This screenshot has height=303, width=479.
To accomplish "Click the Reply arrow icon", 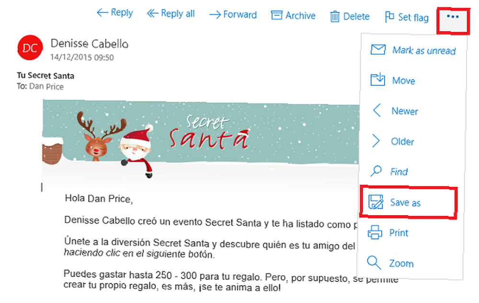I will (x=103, y=12).
